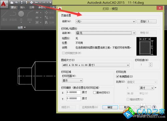
Task: Switch to the 默认 ribbon tab
Action: tap(14, 7)
